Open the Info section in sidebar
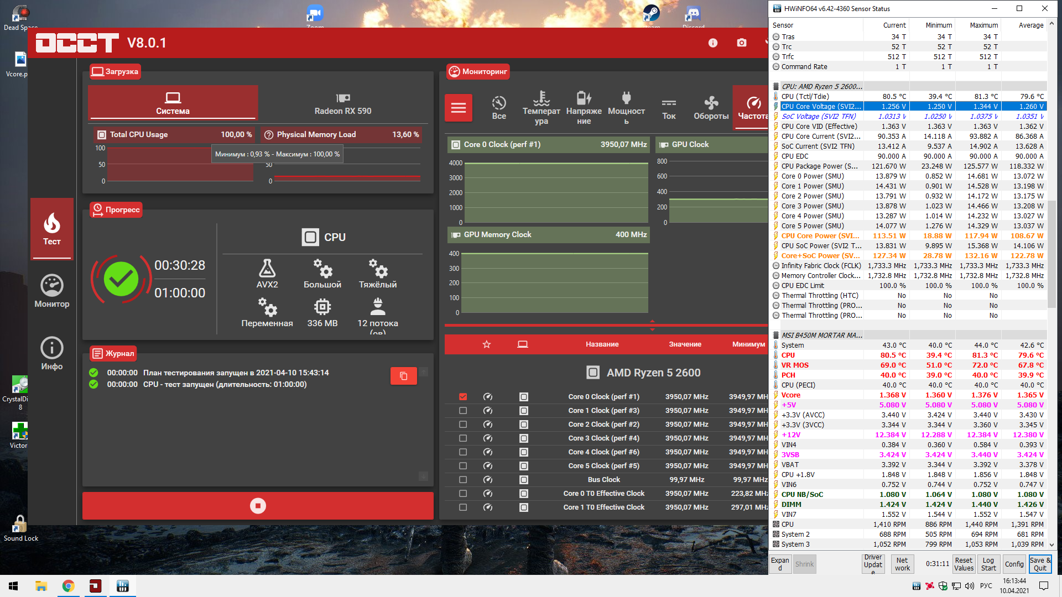The image size is (1062, 597). (x=52, y=354)
